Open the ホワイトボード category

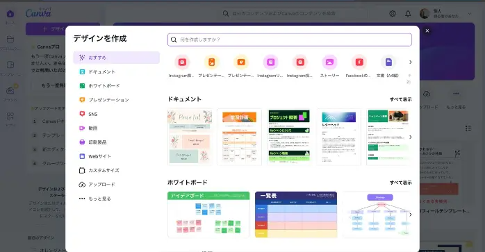click(x=116, y=85)
